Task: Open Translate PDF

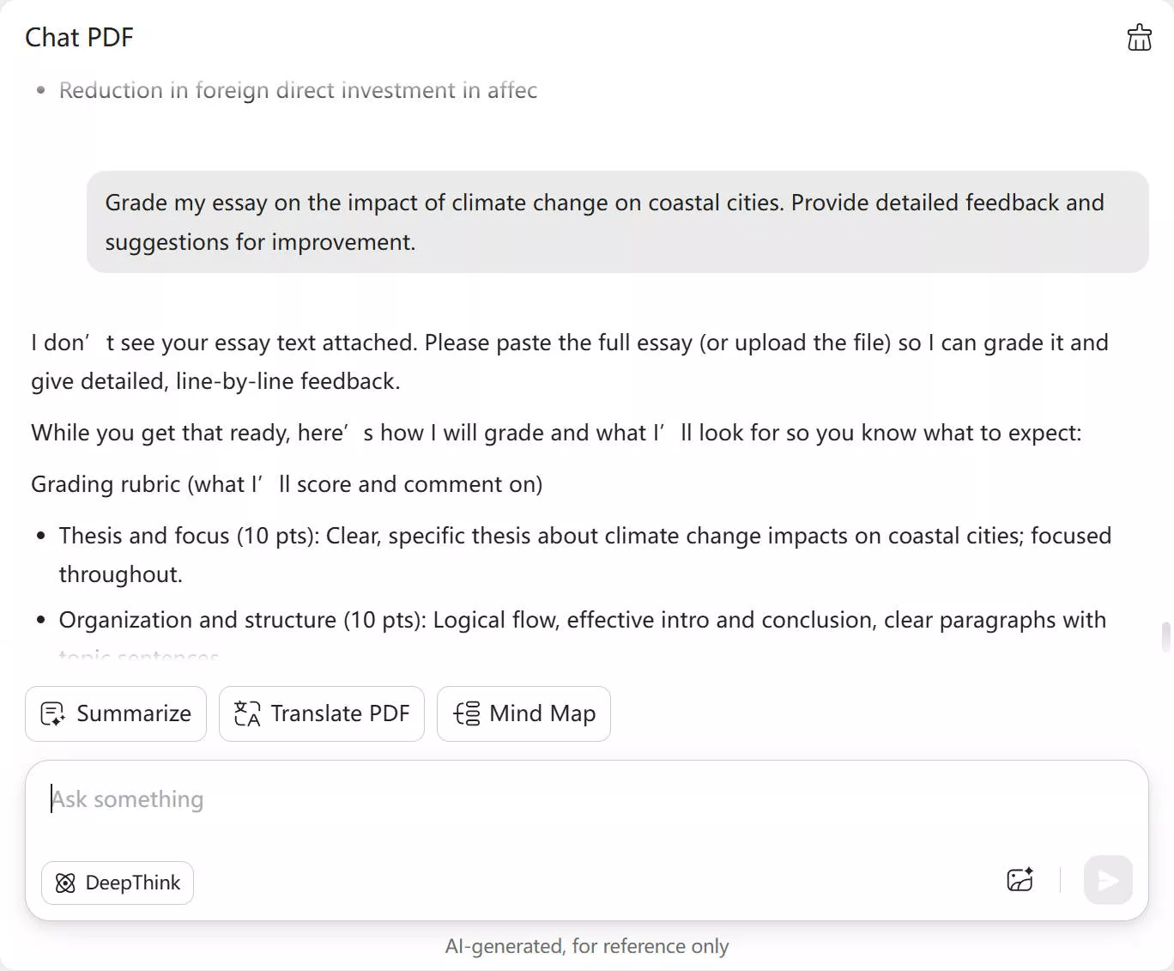Action: click(321, 713)
